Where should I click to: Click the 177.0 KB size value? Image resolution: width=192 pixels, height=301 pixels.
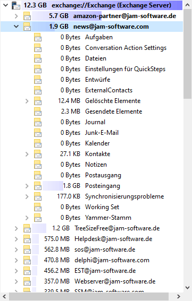tap(69, 196)
